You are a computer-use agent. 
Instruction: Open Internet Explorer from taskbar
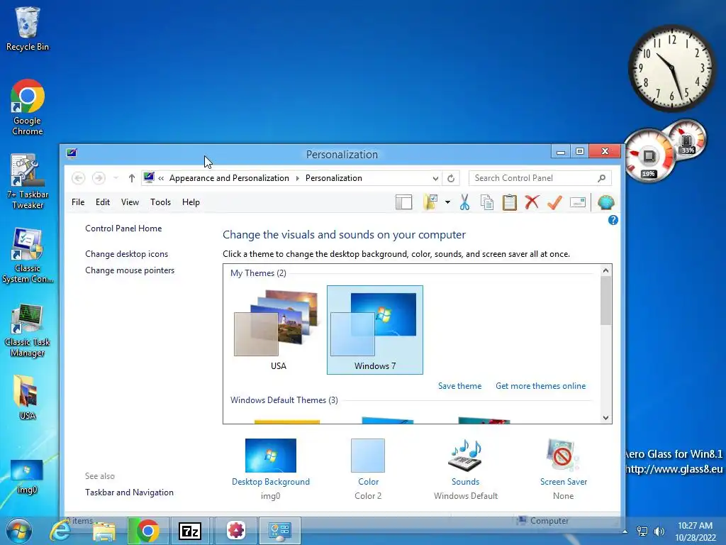[61, 531]
